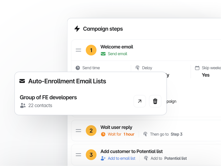Open the Group of FE developers list via the arrow button
This screenshot has width=221, height=166.
[140, 101]
